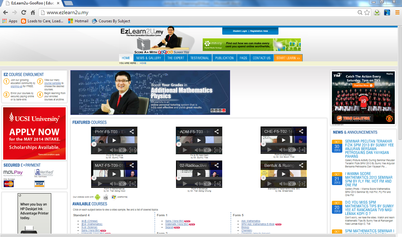Open the Student Login link
Image resolution: width=402 pixels, height=237 pixels.
pos(240,31)
